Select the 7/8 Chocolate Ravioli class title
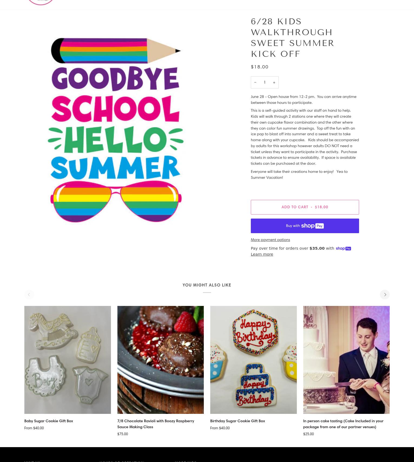Screen dimensions: 414x462 [156, 424]
